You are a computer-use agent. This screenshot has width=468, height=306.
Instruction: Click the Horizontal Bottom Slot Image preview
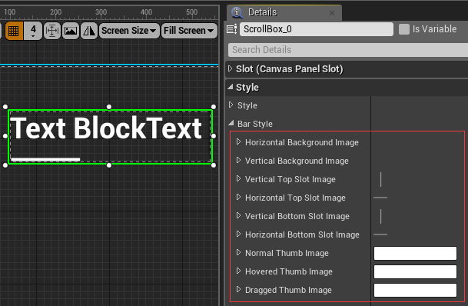(380, 234)
